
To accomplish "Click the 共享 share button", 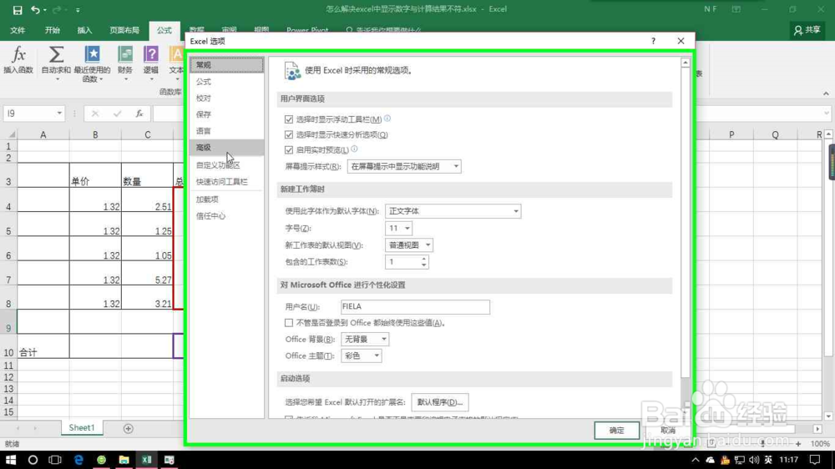I will pyautogui.click(x=807, y=30).
